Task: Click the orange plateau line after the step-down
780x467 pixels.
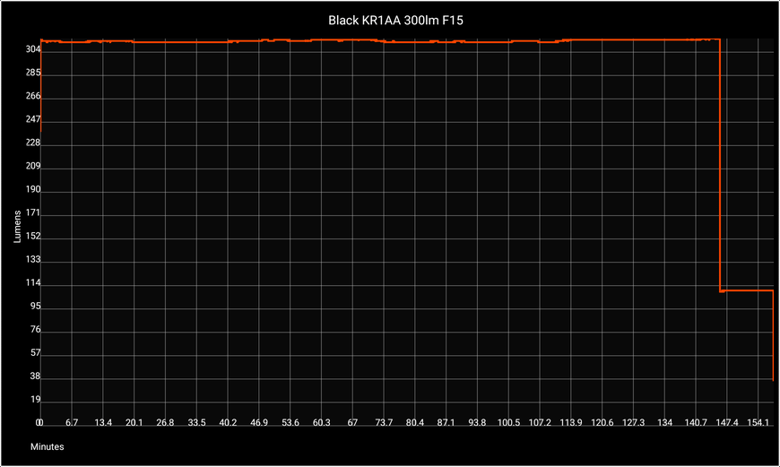Action: tap(746, 290)
